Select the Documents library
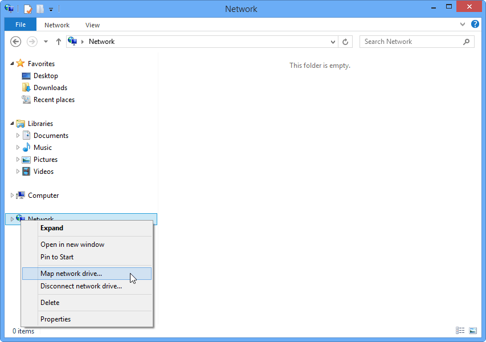Image resolution: width=486 pixels, height=342 pixels. [x=51, y=136]
